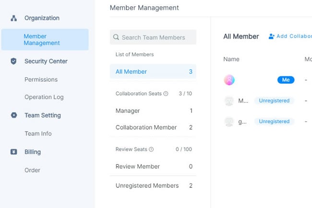
Task: Click the Add Collaborator person icon
Action: [x=271, y=36]
